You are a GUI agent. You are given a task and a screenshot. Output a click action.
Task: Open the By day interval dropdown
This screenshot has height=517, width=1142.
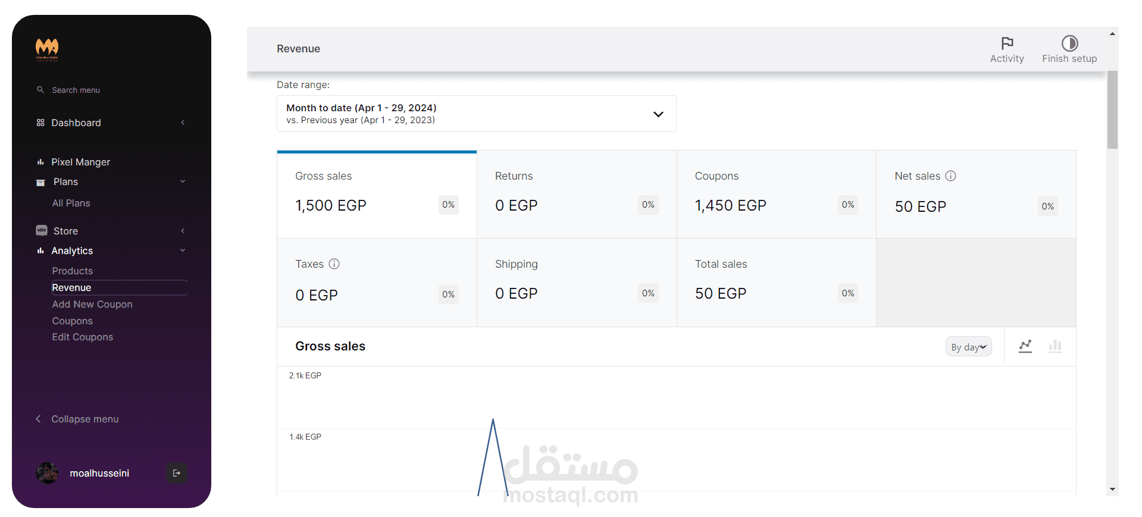click(x=968, y=347)
